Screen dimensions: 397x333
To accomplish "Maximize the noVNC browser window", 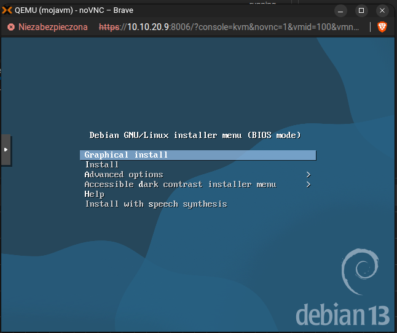I will (361, 10).
